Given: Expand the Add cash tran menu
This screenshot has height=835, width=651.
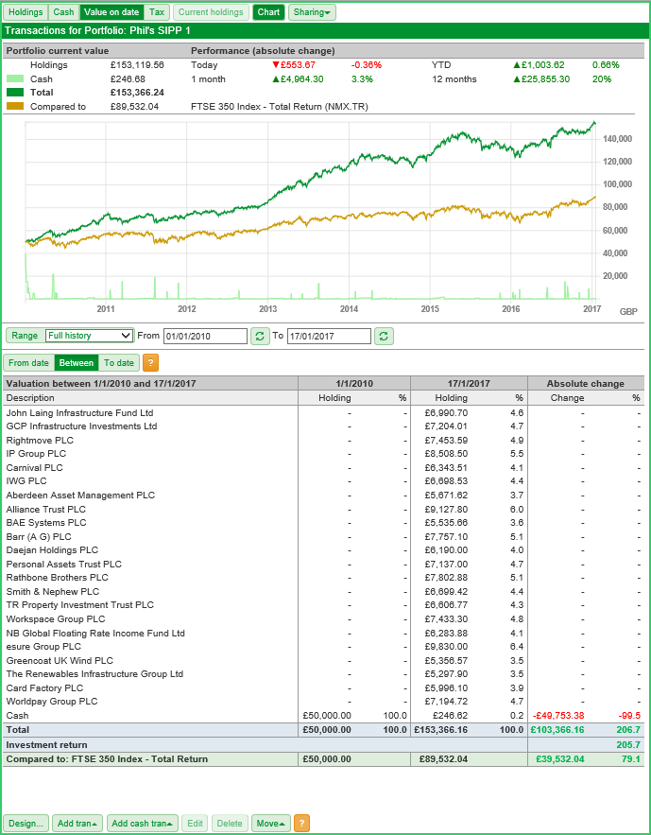Looking at the screenshot, I should pos(142,824).
